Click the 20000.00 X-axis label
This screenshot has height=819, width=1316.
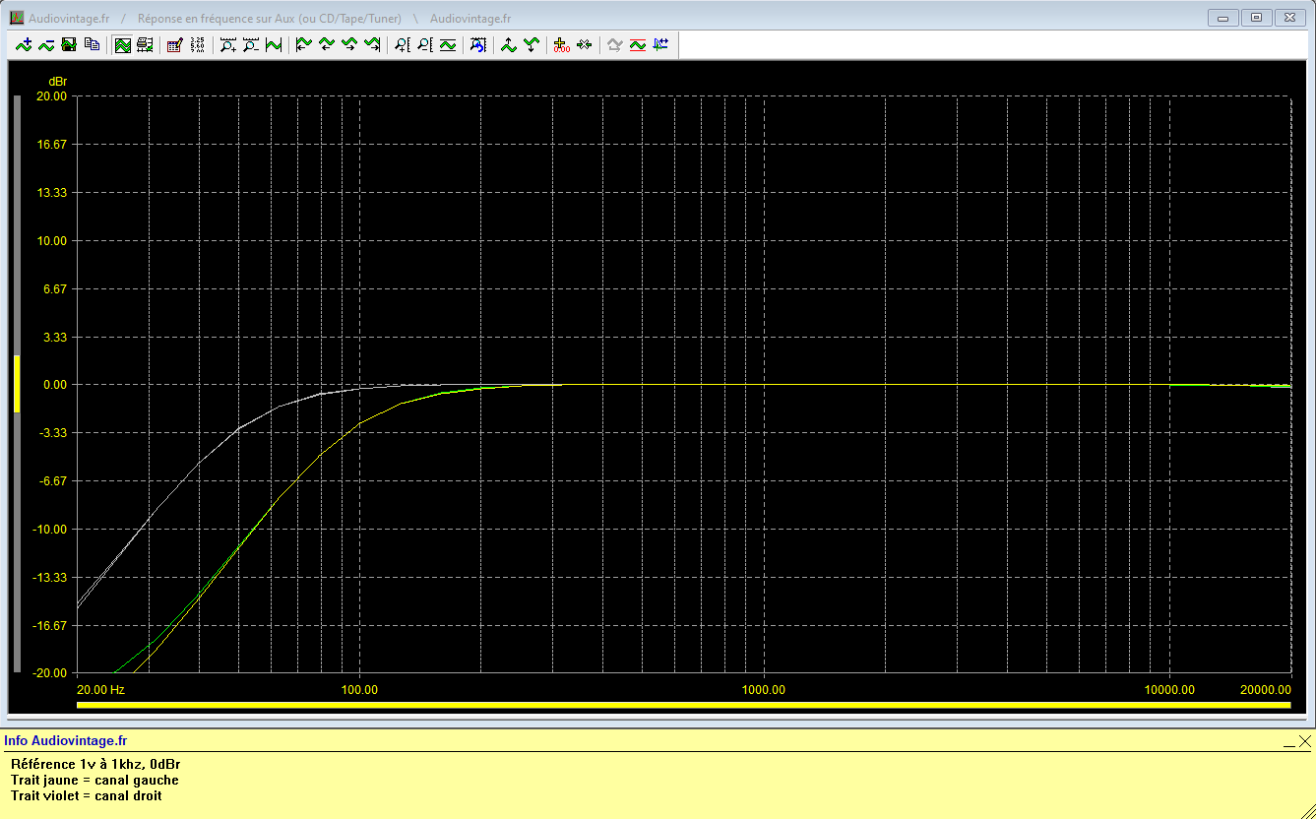tap(1265, 690)
